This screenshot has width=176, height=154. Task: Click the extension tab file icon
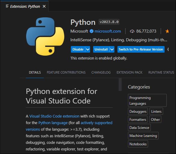click(x=7, y=6)
